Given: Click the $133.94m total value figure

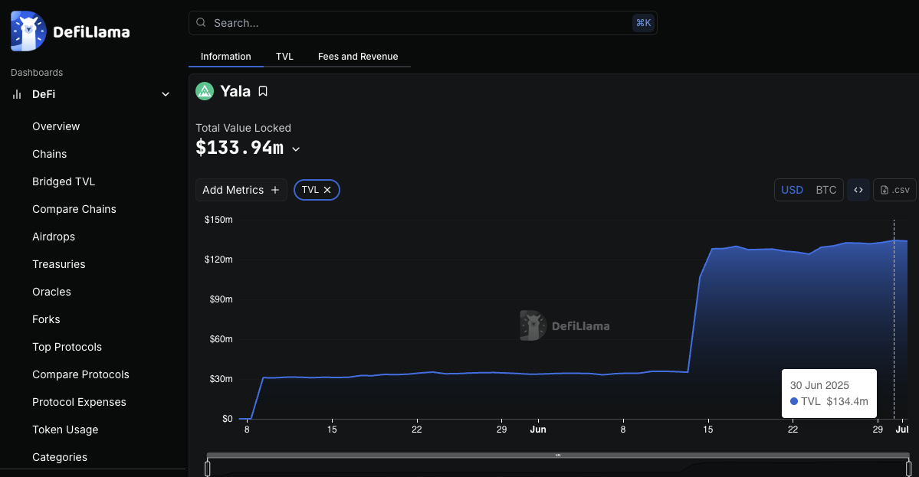Looking at the screenshot, I should coord(239,148).
